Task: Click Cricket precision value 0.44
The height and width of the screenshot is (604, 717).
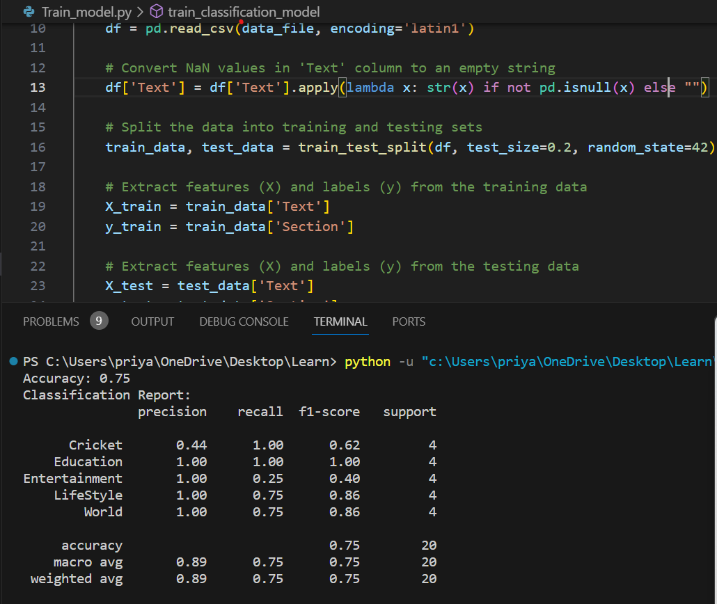Action: (191, 445)
